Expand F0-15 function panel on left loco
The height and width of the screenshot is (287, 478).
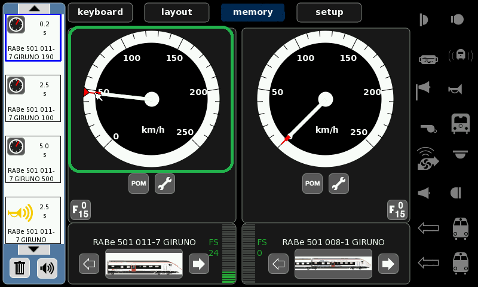[80, 209]
